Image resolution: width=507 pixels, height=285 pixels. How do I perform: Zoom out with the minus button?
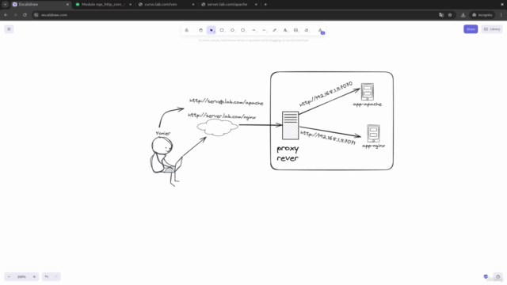point(9,276)
